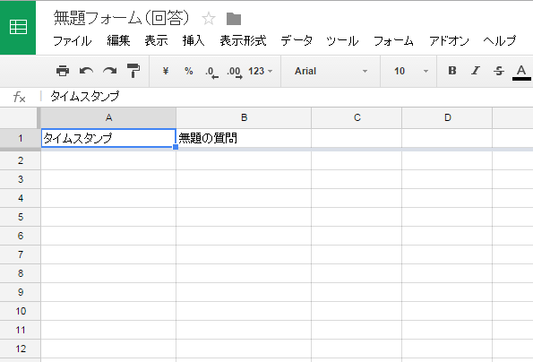The image size is (533, 362).
Task: Format as yen currency
Action: click(x=166, y=71)
